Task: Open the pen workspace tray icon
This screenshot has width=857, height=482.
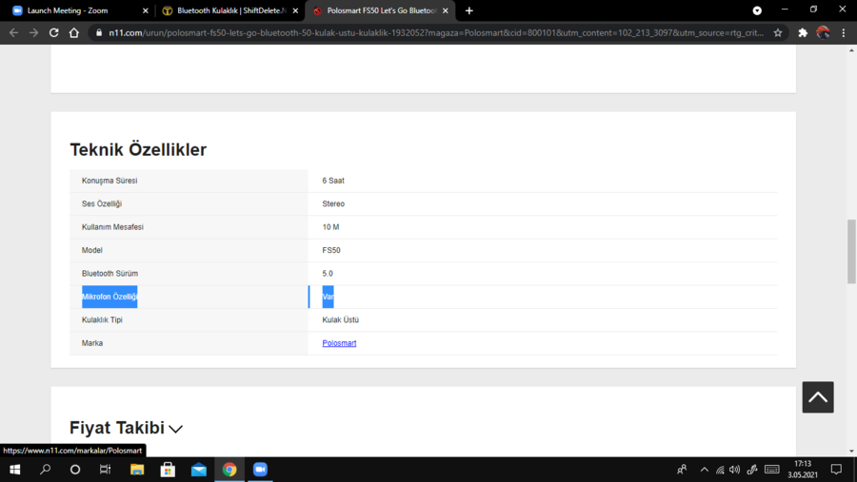Action: point(752,470)
